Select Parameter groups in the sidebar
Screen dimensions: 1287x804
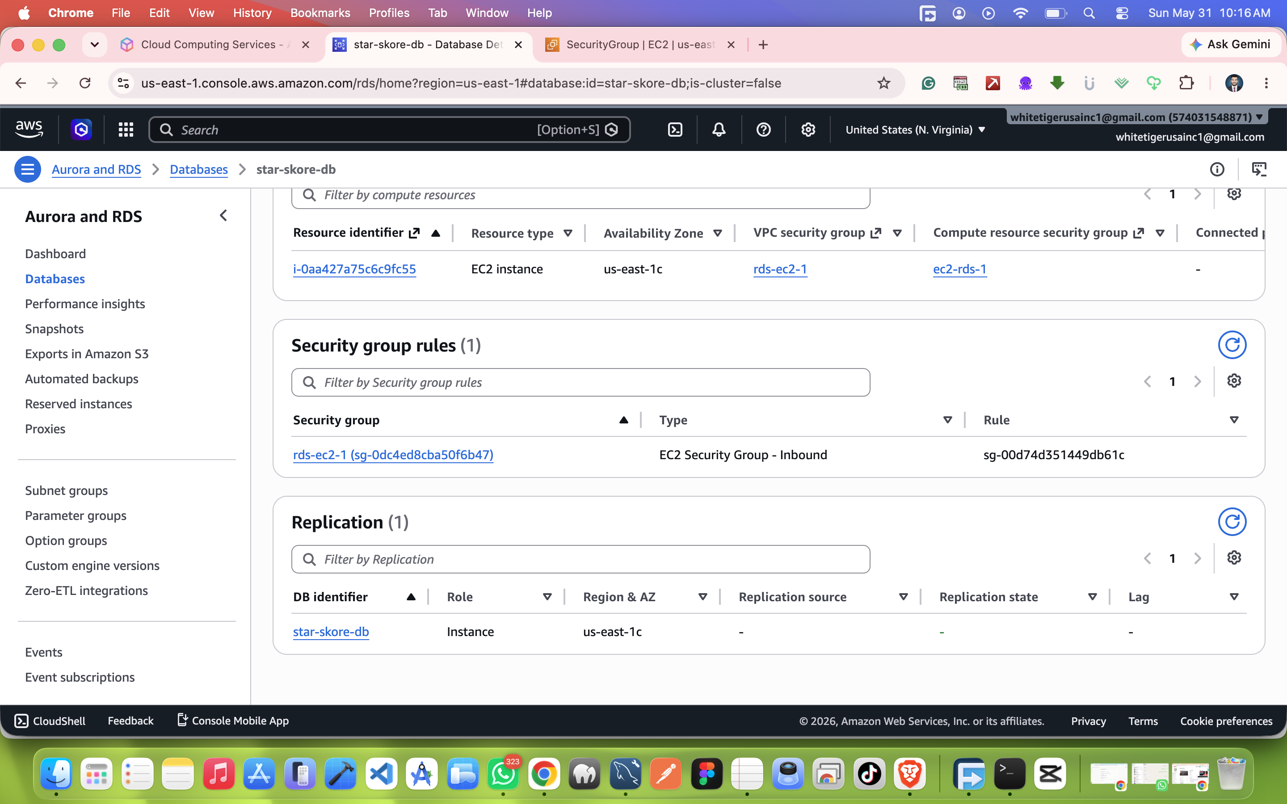76,515
